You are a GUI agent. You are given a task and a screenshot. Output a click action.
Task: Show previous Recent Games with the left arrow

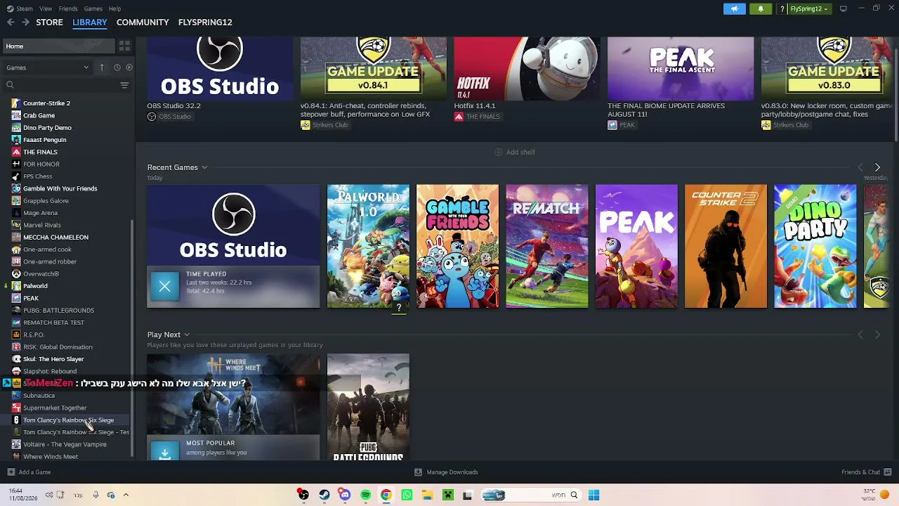click(860, 168)
